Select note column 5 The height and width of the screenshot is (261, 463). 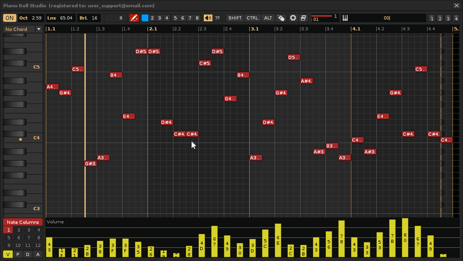[x=9, y=237]
